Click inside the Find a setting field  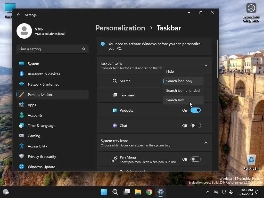point(53,49)
